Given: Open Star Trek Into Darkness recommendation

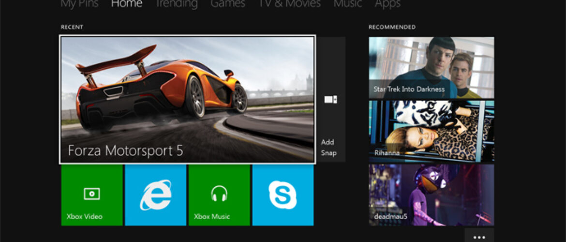Looking at the screenshot, I should click(432, 68).
